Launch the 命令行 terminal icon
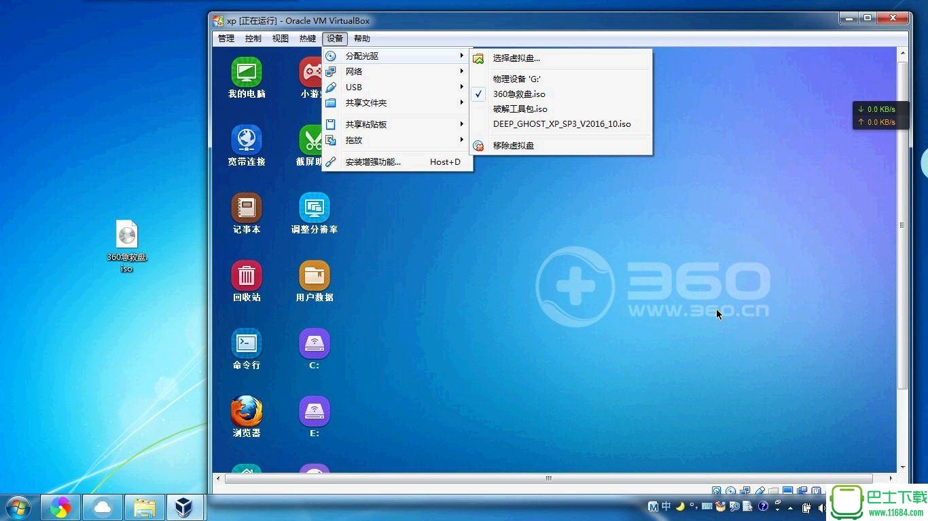Viewport: 928px width, 521px height. [x=247, y=350]
